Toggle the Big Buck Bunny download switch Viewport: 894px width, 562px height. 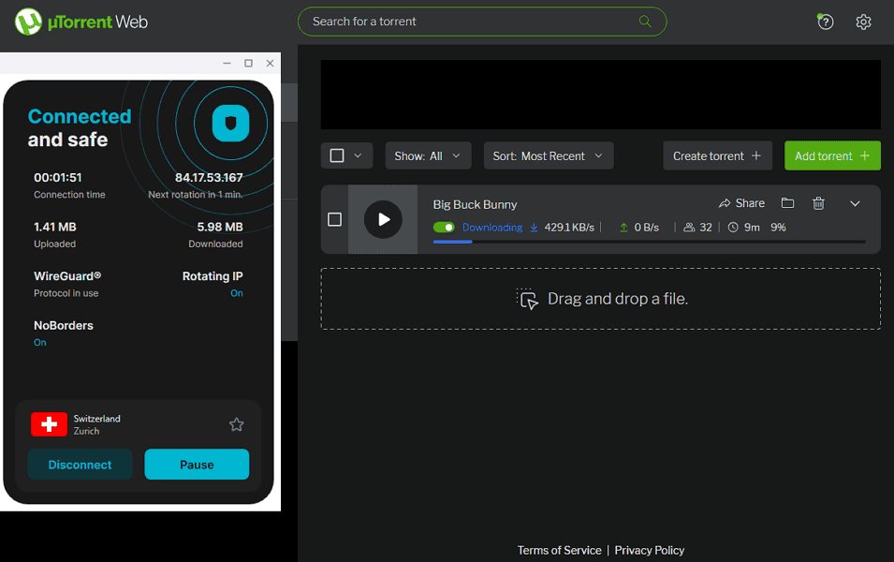444,227
